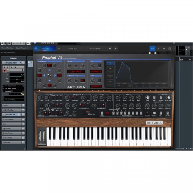Image resolution: width=193 pixels, height=193 pixels.
Task: Click the pitch bend wheel
Action: click(x=40, y=136)
